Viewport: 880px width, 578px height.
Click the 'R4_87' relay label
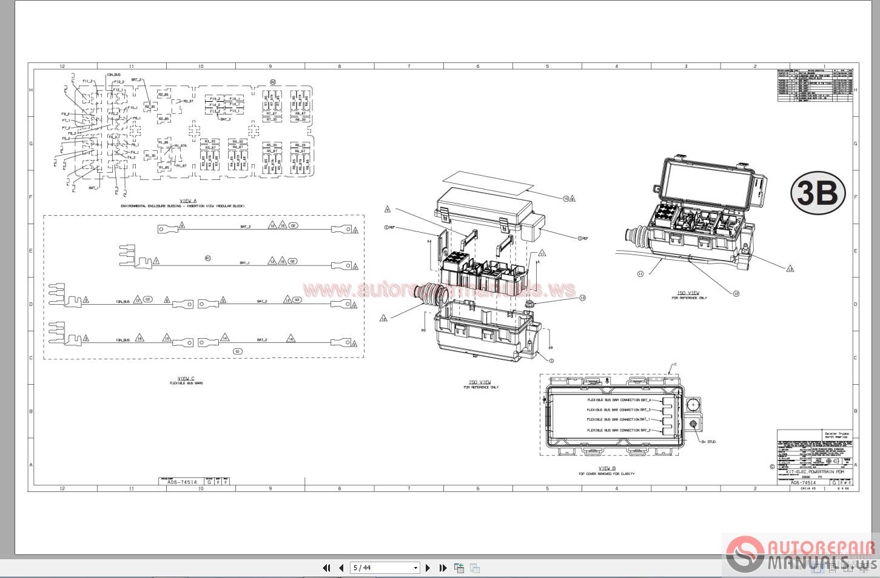[x=237, y=147]
